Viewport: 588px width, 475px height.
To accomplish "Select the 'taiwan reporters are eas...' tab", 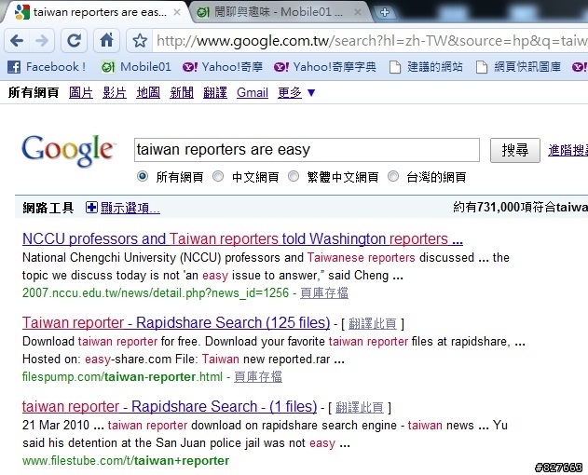I will 96,12.
